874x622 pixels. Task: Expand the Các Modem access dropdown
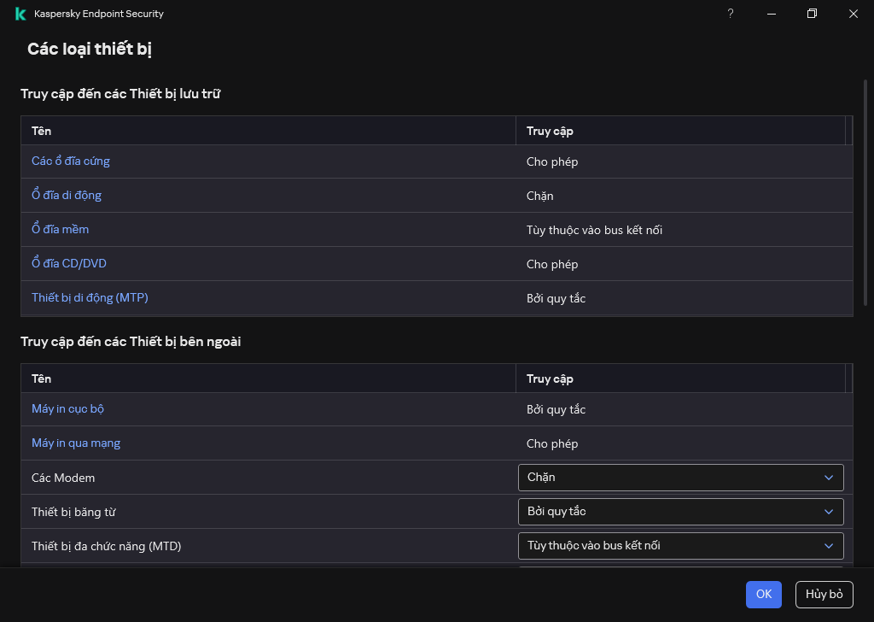(680, 478)
